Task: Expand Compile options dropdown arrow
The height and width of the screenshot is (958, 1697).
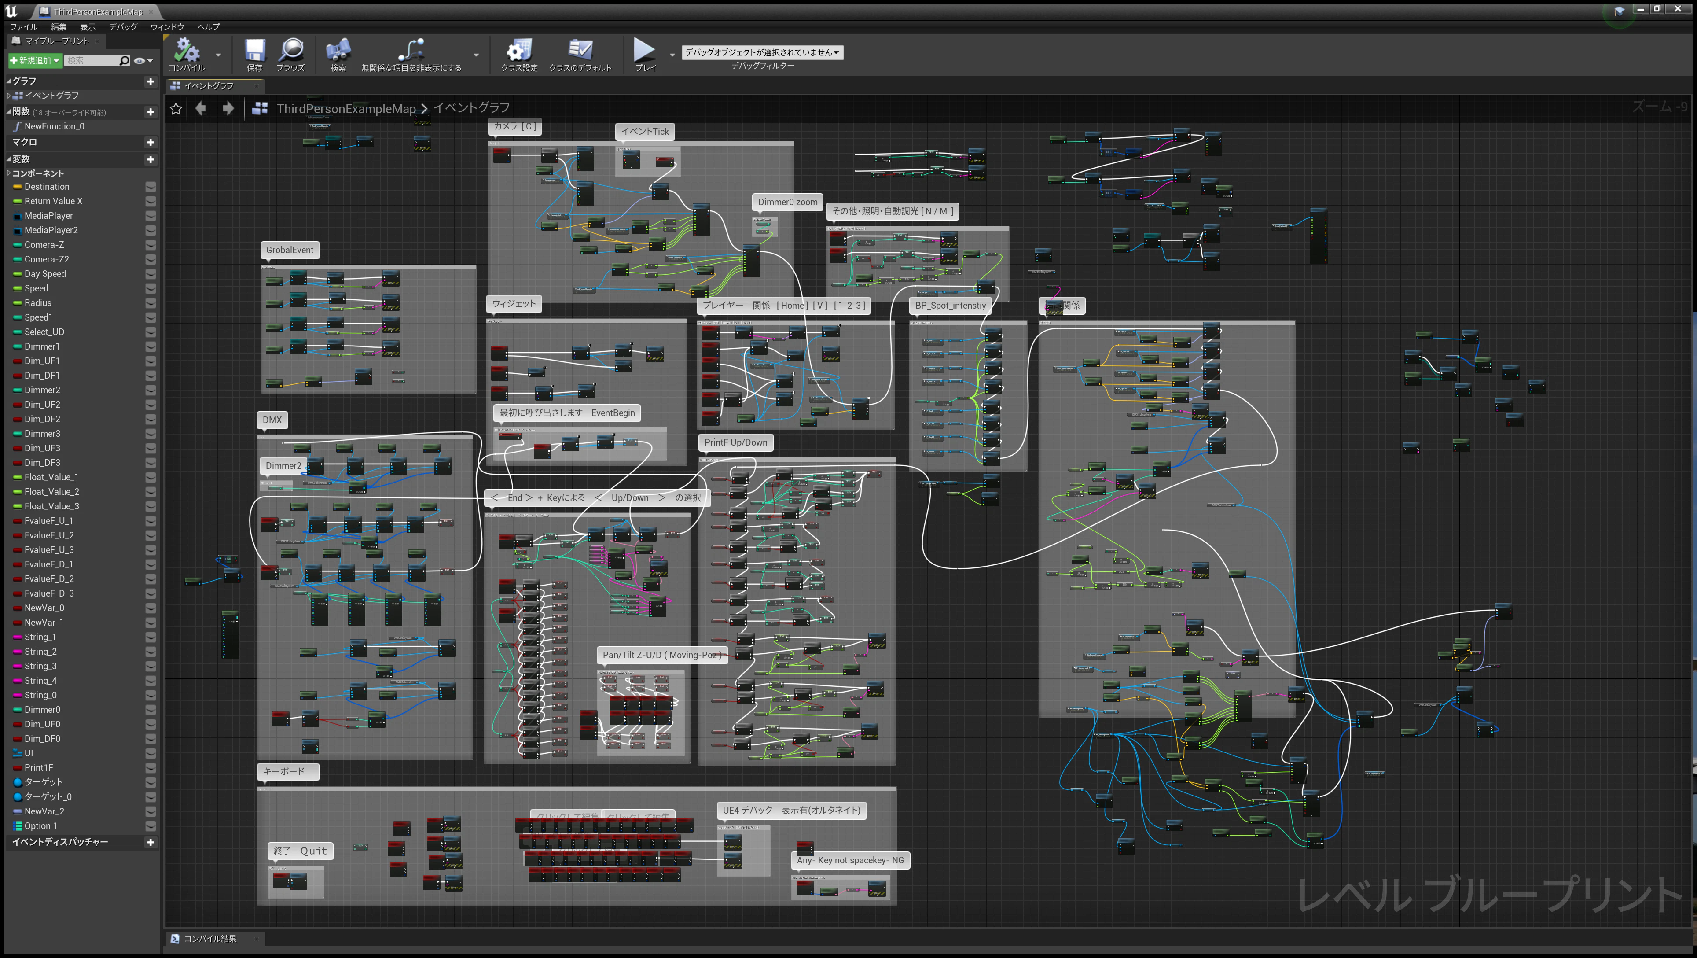Action: point(218,55)
